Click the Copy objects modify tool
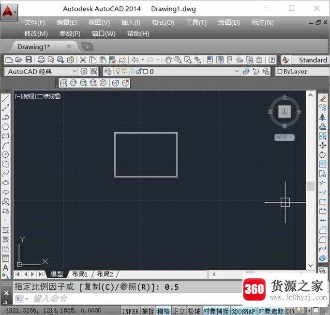 point(323,108)
